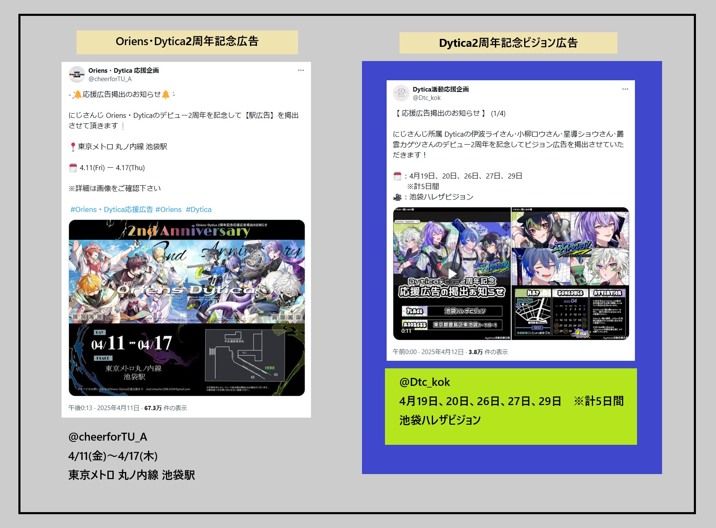Click the Dytica2周年記念ビジョン広告 heading

[508, 43]
